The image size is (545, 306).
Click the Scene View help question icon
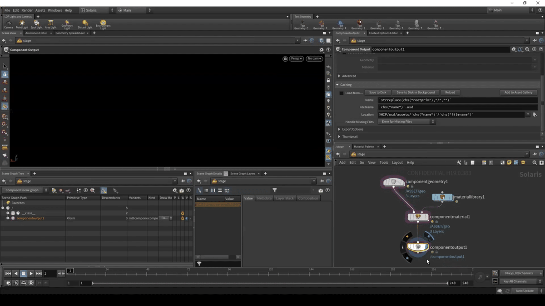pyautogui.click(x=328, y=50)
